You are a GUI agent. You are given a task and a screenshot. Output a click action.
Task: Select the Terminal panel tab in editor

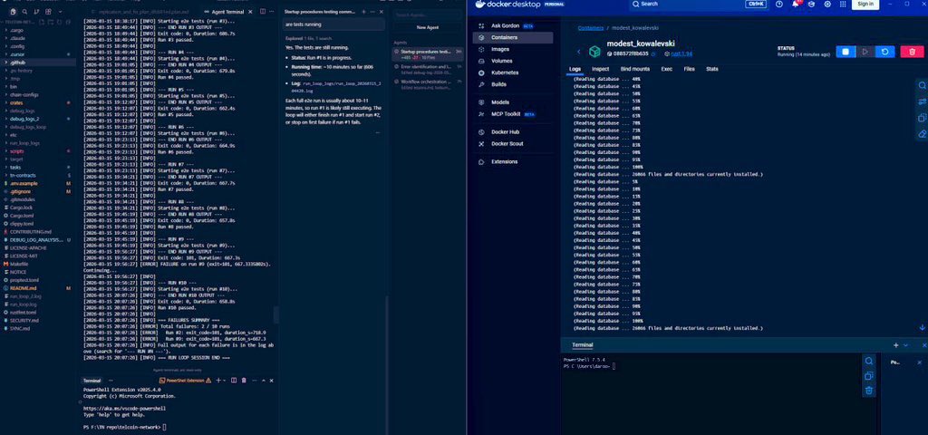point(92,381)
